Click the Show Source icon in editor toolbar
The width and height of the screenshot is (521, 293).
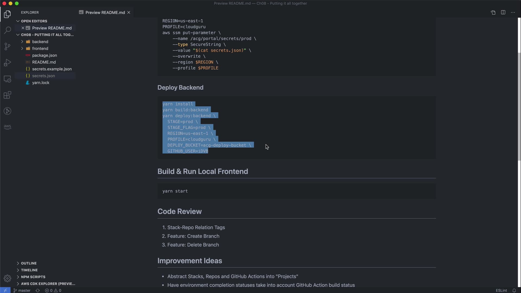click(x=493, y=12)
